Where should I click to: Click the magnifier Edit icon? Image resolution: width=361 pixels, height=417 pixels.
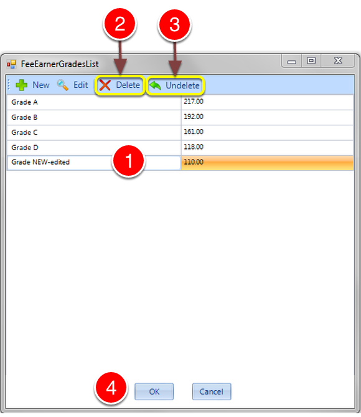pos(62,85)
